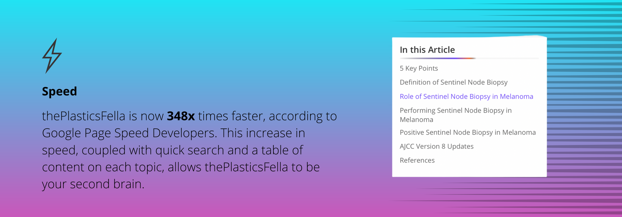Click the bold 348x text
Screen dimensions: 622x217
(181, 116)
